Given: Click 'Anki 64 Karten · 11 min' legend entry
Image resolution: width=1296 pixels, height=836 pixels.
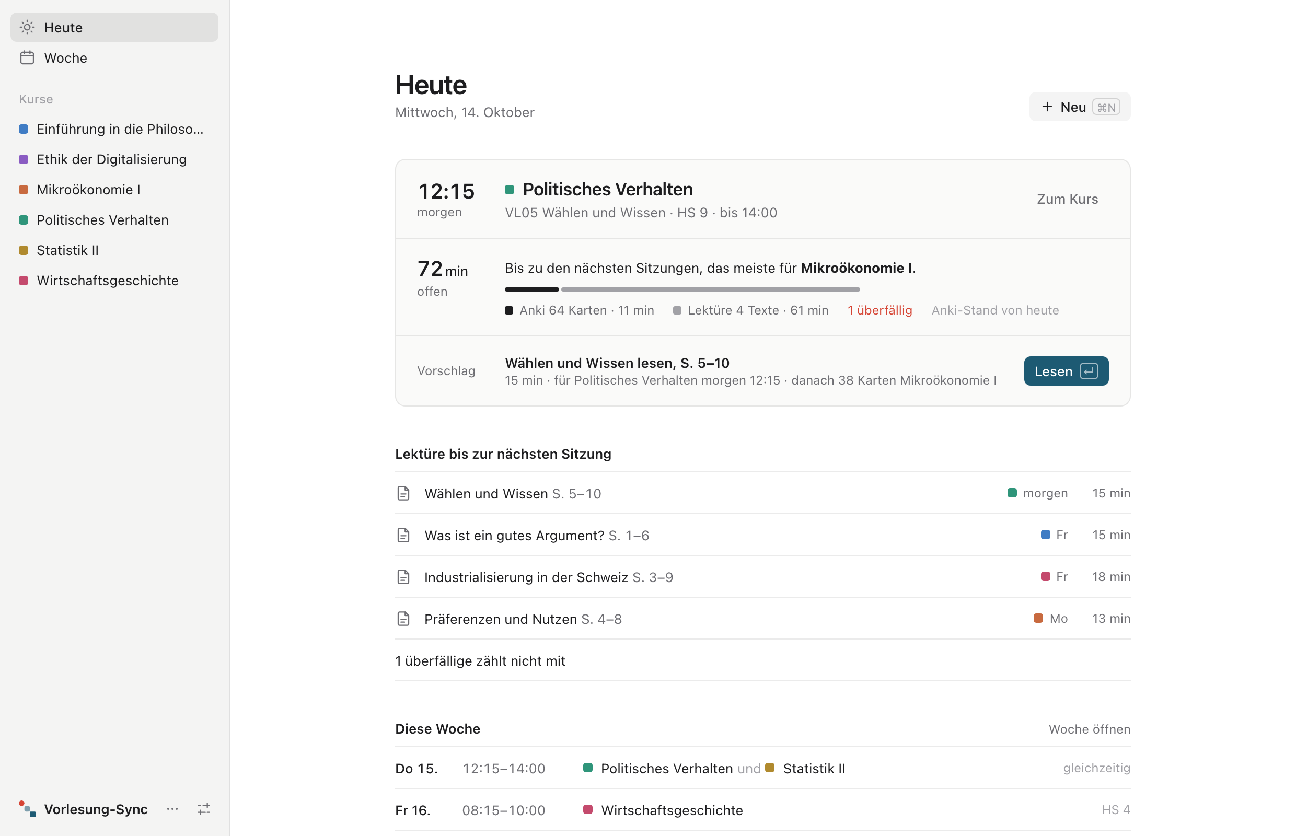Looking at the screenshot, I should click(580, 310).
